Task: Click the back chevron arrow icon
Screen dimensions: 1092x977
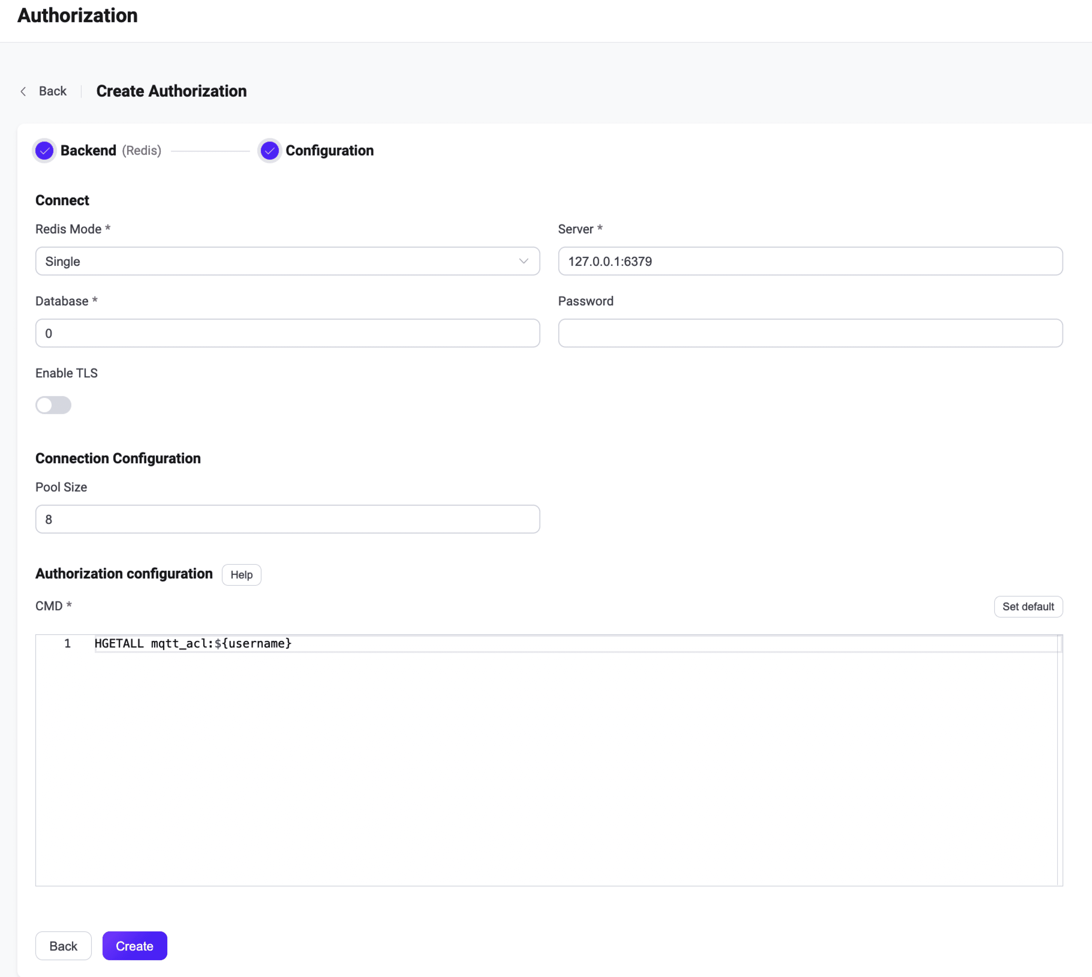Action: (x=23, y=91)
